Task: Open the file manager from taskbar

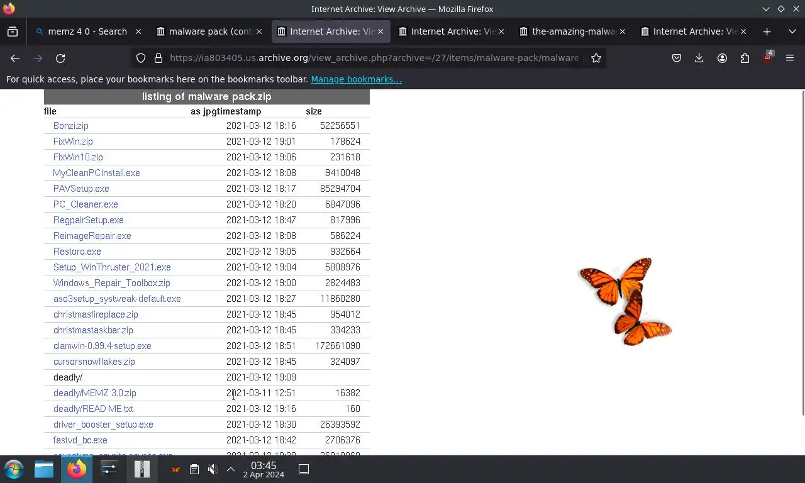Action: [44, 469]
